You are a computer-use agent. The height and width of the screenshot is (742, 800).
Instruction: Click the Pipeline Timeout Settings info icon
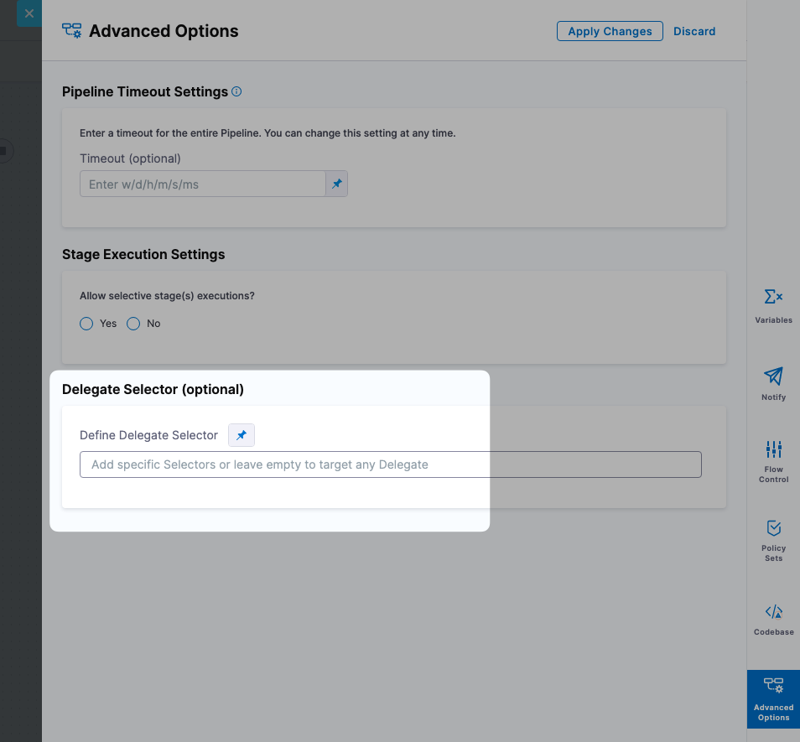tap(236, 91)
